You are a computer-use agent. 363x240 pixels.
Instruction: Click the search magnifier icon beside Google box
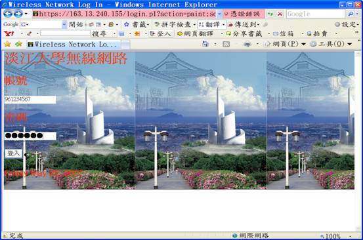coord(351,14)
